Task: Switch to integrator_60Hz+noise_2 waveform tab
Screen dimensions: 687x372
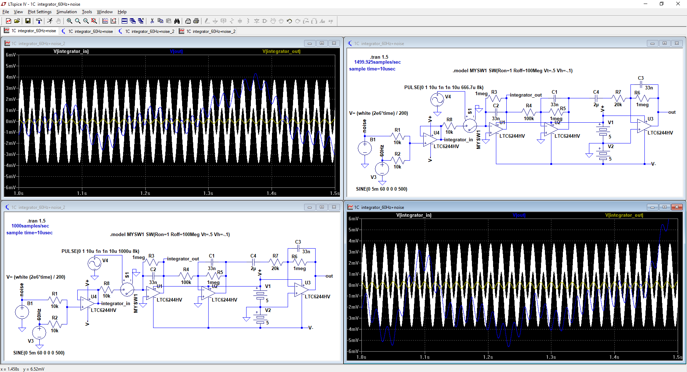Action: click(207, 31)
